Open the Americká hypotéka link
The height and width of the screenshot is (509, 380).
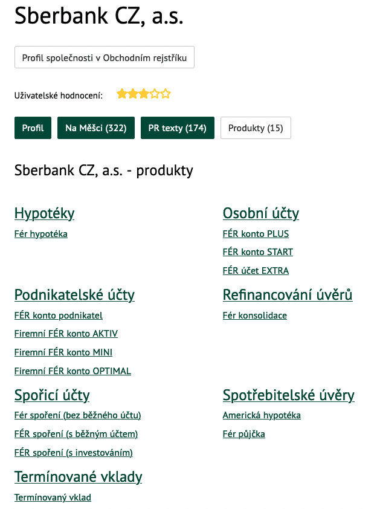click(262, 415)
